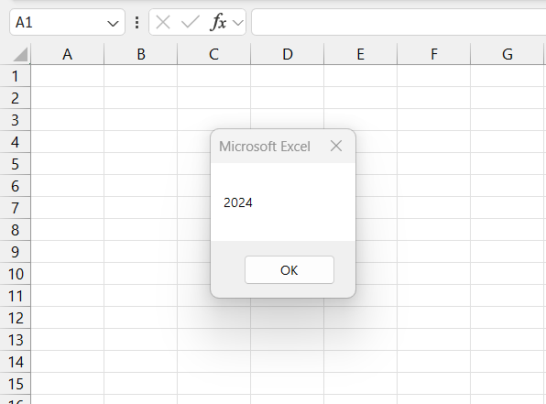The image size is (546, 404).
Task: Click inside the formula bar input
Action: tap(399, 22)
